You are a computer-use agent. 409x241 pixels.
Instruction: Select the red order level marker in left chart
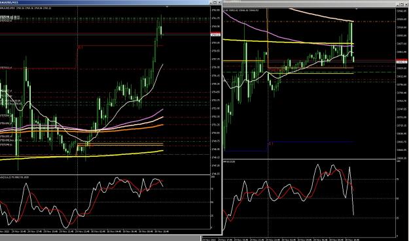tap(80, 47)
